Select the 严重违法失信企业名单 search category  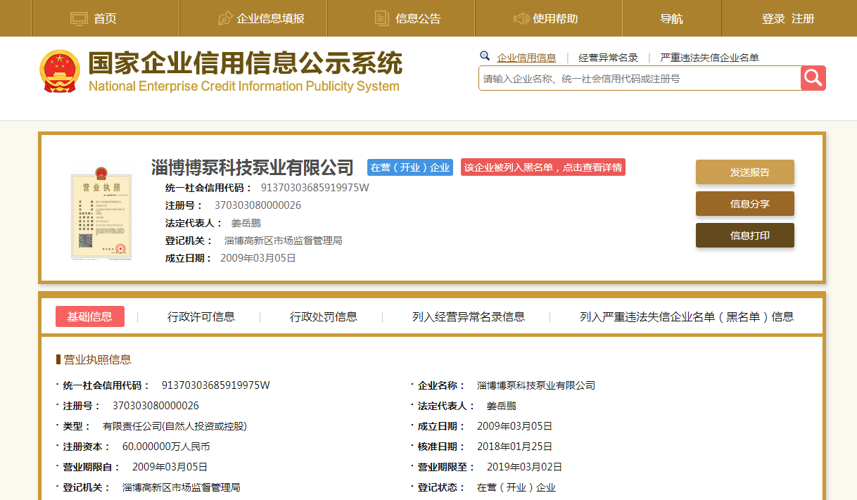coord(709,58)
